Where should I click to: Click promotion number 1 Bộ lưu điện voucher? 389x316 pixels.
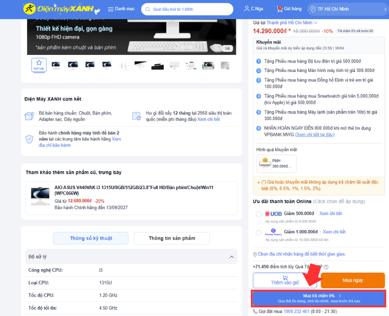coord(312,61)
